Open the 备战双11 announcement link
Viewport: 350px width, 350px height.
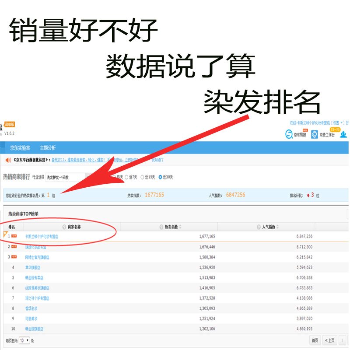95,160
